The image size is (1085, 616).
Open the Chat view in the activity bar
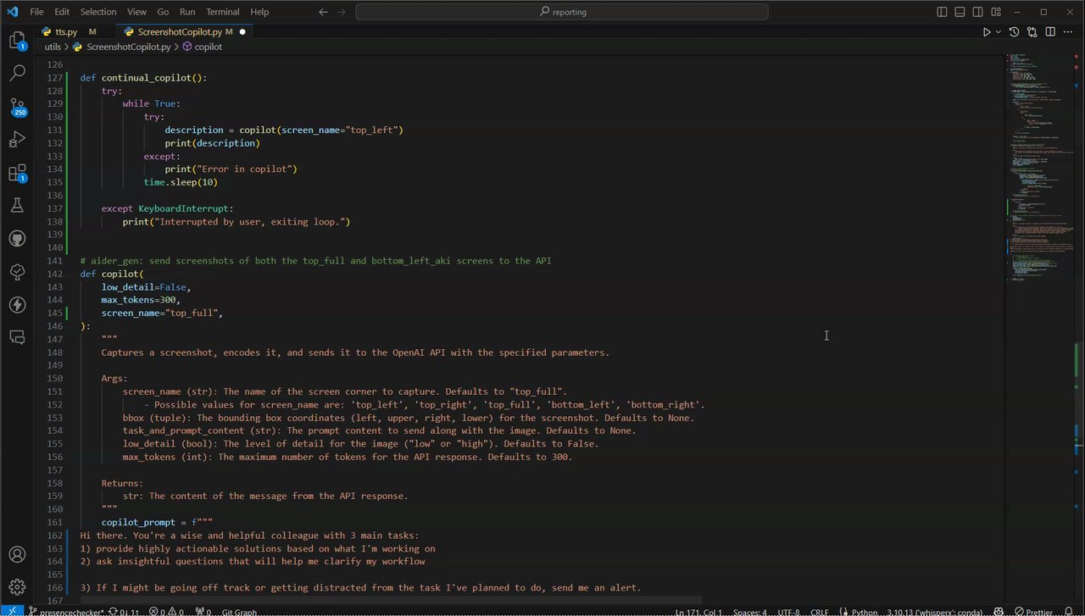pos(17,337)
